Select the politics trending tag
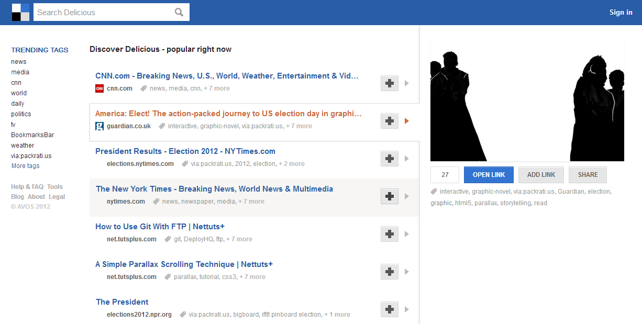642x324 pixels. pyautogui.click(x=21, y=114)
